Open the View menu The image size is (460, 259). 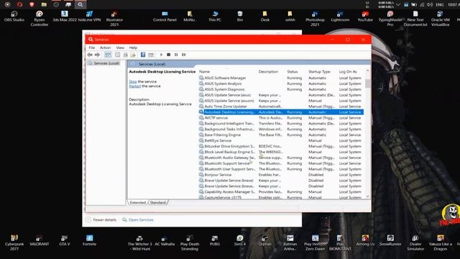[x=120, y=47]
